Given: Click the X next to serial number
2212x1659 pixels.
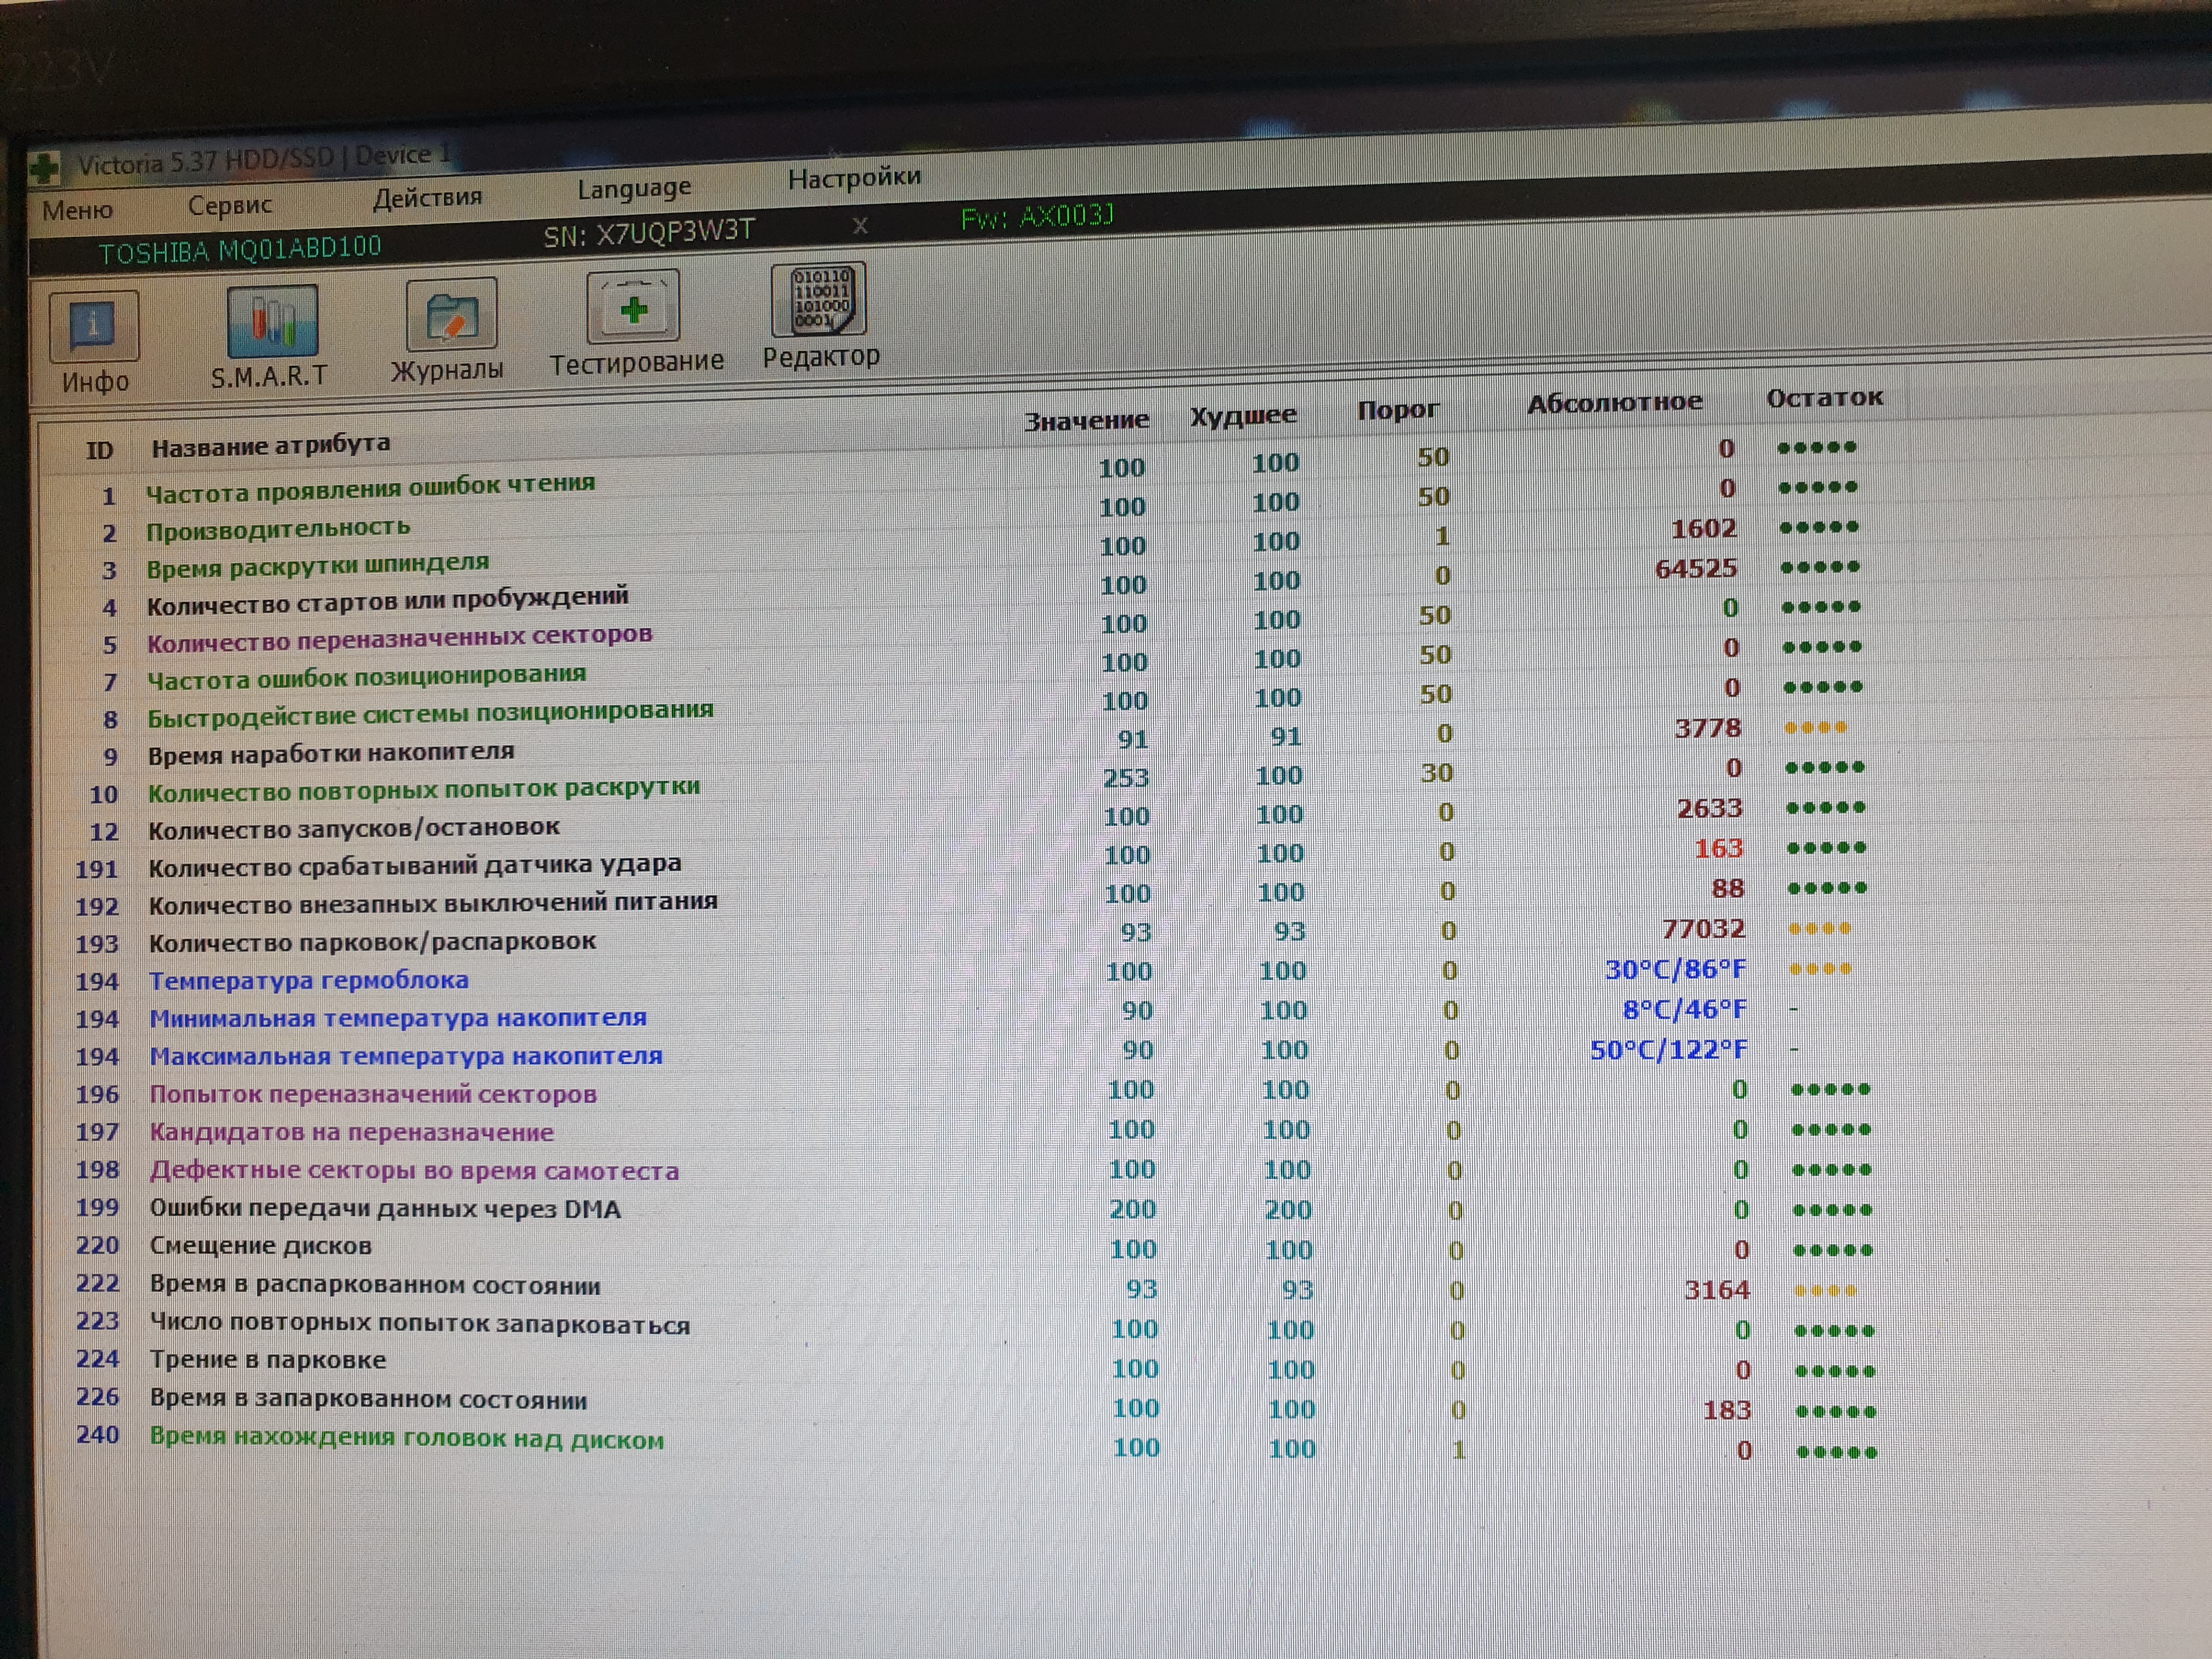Looking at the screenshot, I should tap(860, 225).
